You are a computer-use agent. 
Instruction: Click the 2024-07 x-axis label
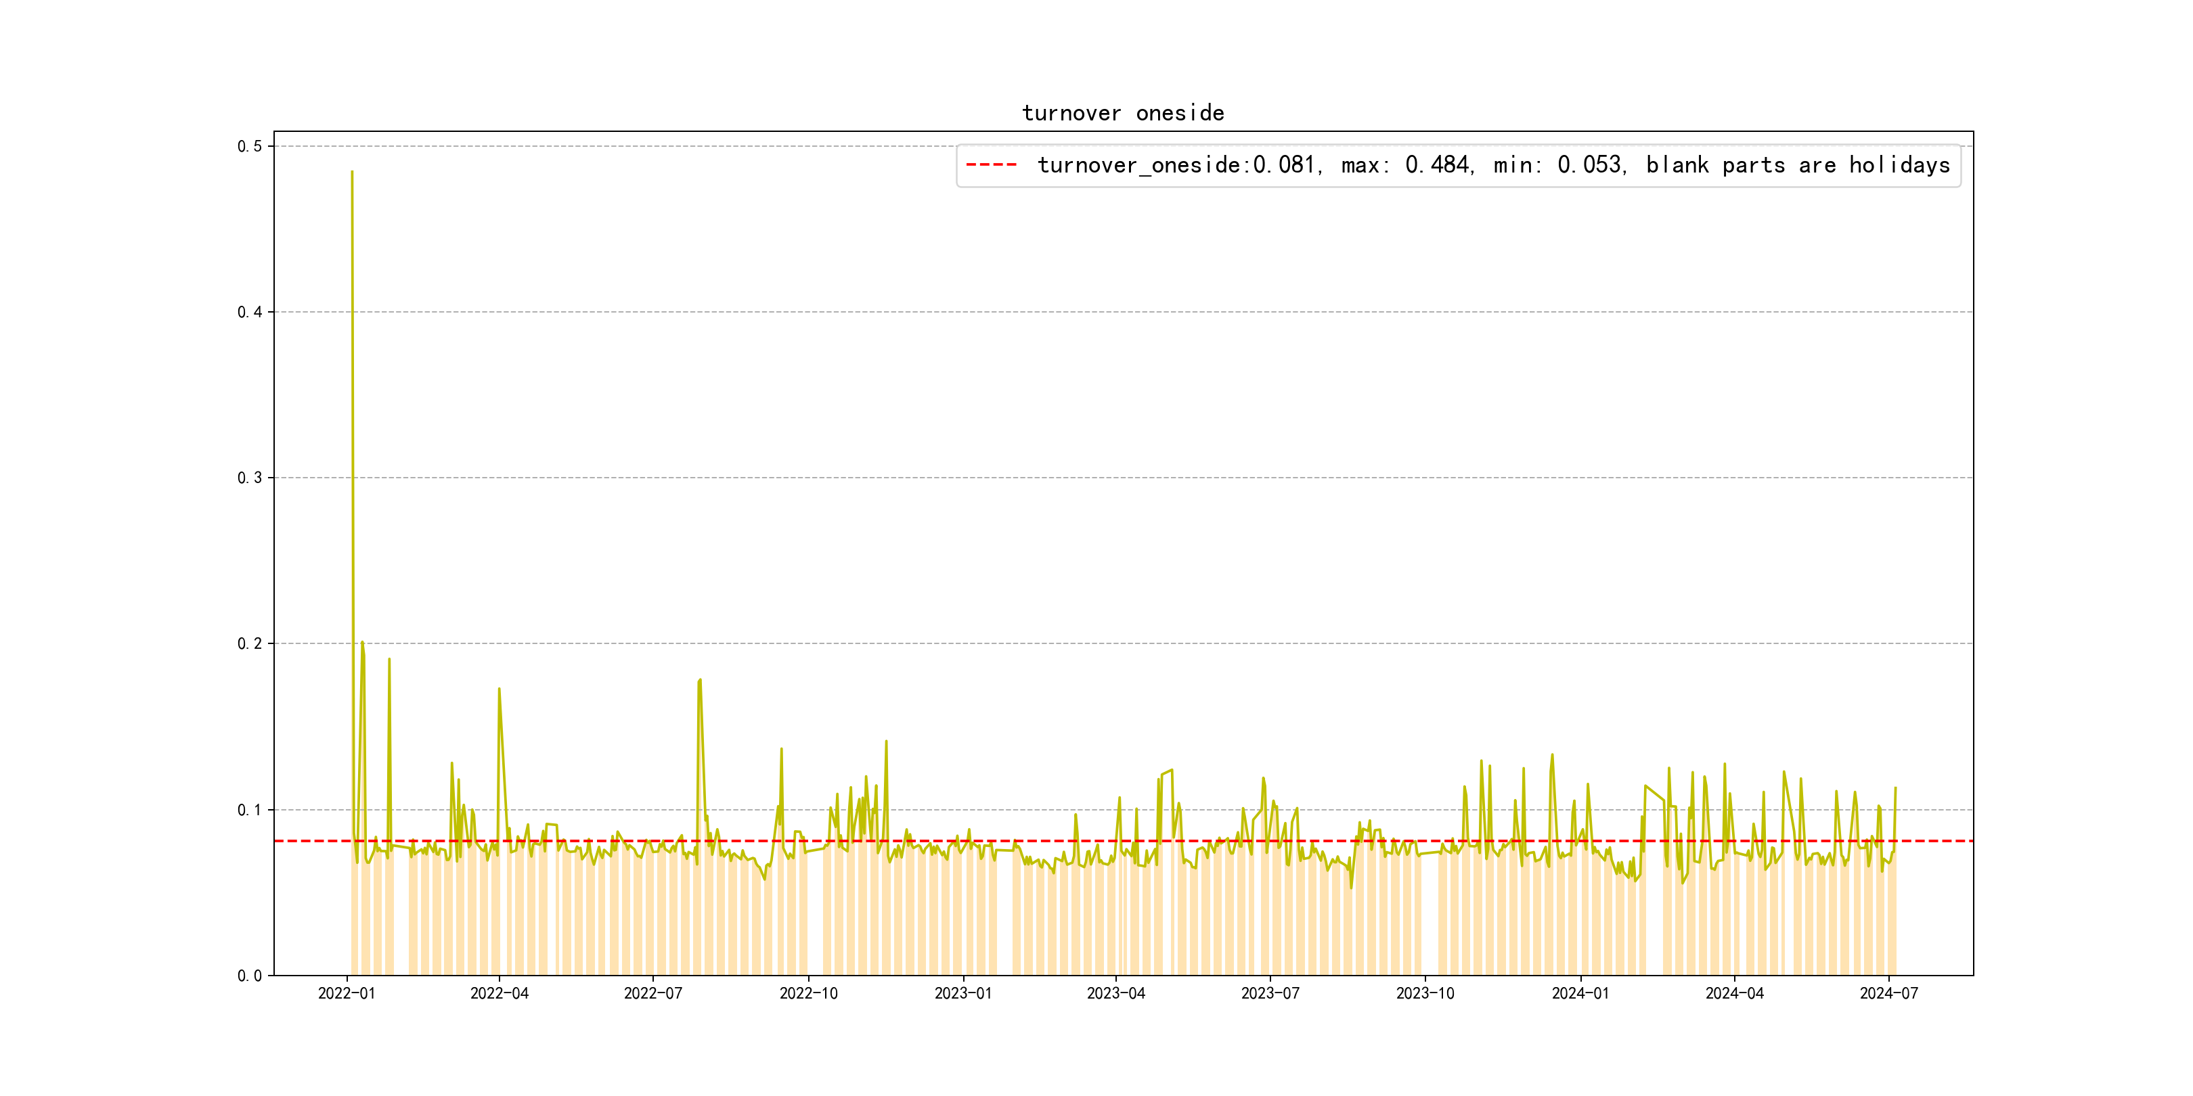(x=1888, y=993)
